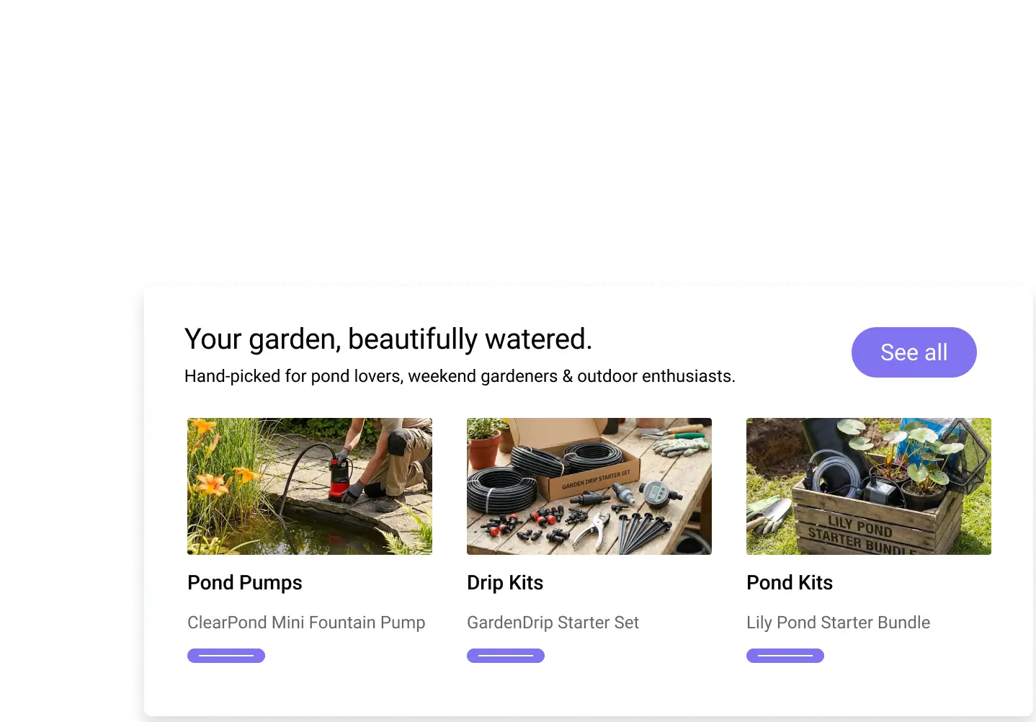Open ClearPond Mini Fountain Pump link
1036x722 pixels.
(x=306, y=623)
